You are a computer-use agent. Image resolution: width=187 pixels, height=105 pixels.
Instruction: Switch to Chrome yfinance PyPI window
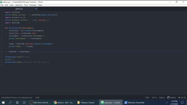click(63, 102)
